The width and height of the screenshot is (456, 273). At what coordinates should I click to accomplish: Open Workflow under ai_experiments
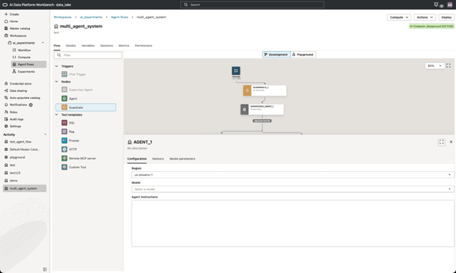tap(24, 50)
